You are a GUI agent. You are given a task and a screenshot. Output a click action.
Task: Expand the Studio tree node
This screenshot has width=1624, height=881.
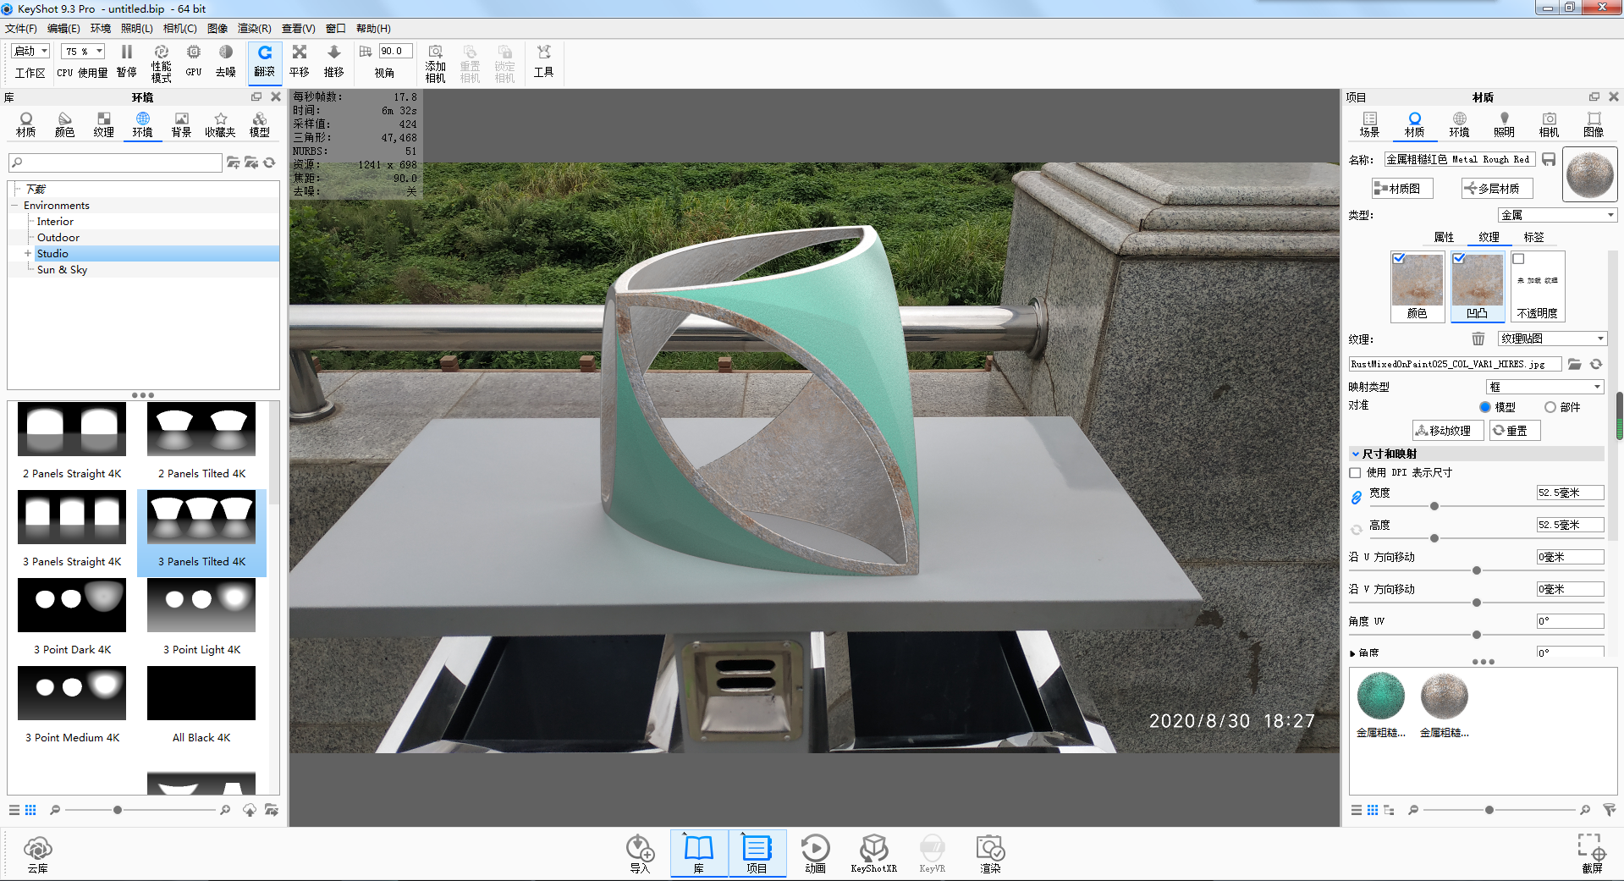(28, 254)
